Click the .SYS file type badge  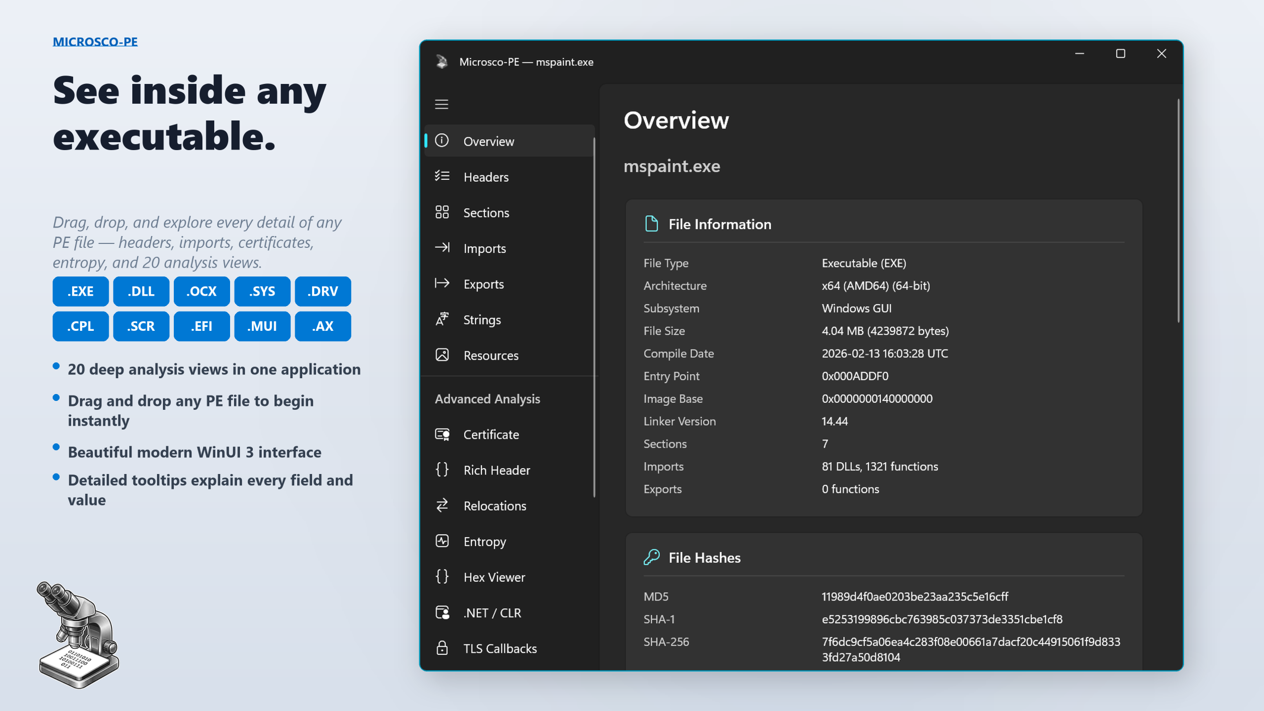(x=262, y=291)
